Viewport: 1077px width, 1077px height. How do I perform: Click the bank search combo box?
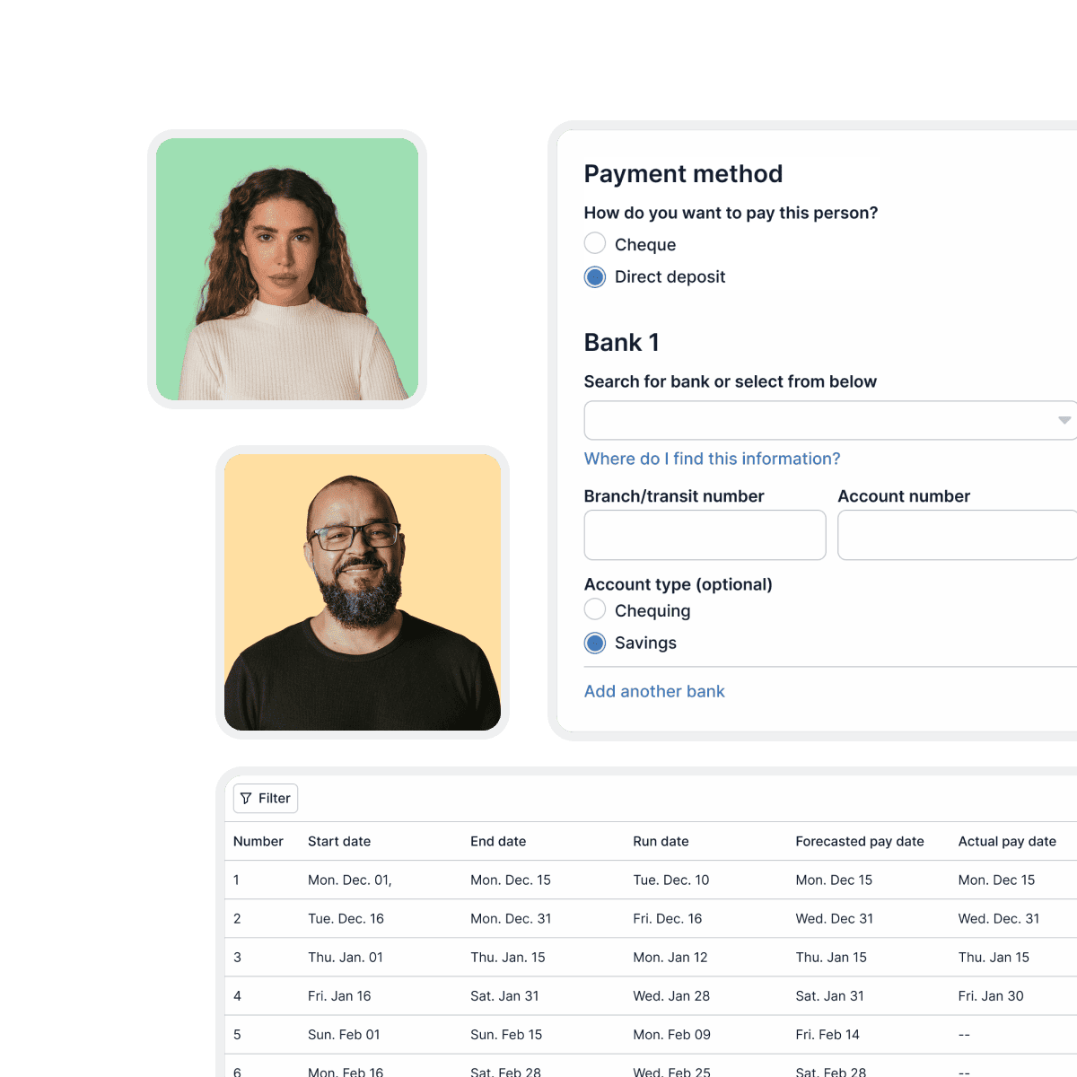[817, 420]
